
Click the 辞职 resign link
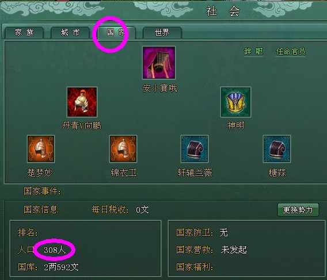click(x=253, y=51)
